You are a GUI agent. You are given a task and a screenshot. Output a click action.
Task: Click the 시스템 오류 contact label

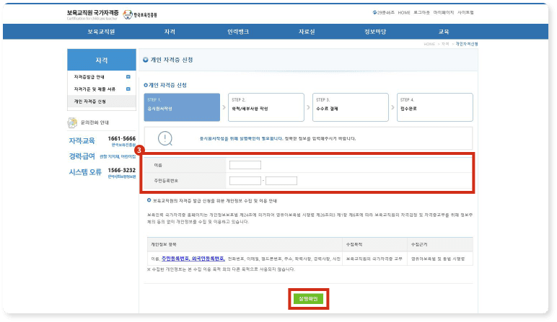pos(85,172)
